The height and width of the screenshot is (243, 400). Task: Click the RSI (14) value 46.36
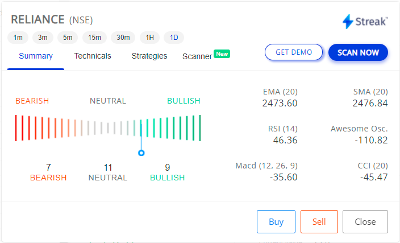click(x=285, y=140)
